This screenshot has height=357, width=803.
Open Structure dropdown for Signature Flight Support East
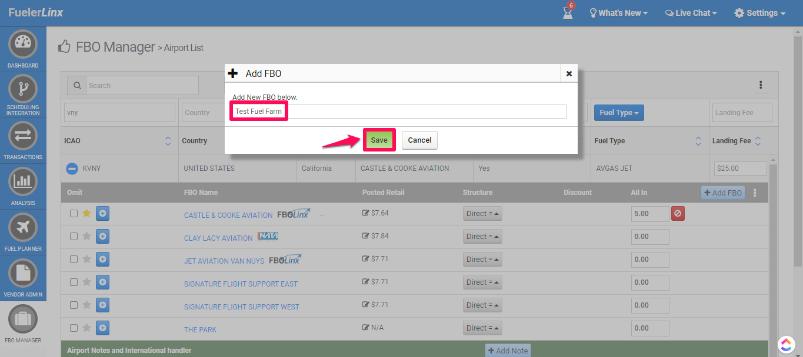coord(482,282)
